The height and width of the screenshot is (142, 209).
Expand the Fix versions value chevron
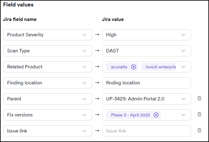[x=183, y=115]
